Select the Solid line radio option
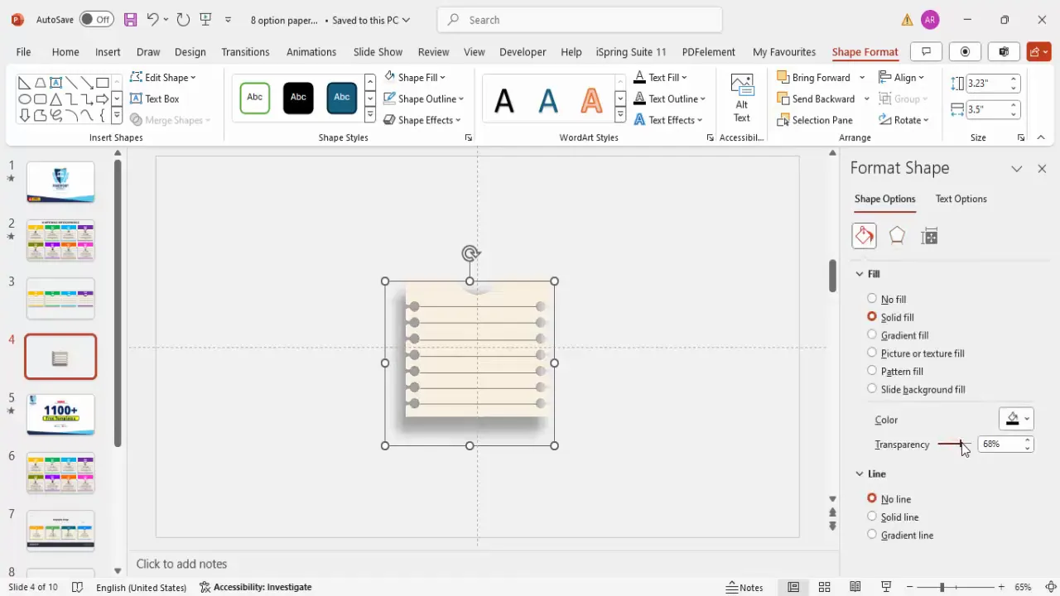Image resolution: width=1060 pixels, height=596 pixels. [872, 517]
